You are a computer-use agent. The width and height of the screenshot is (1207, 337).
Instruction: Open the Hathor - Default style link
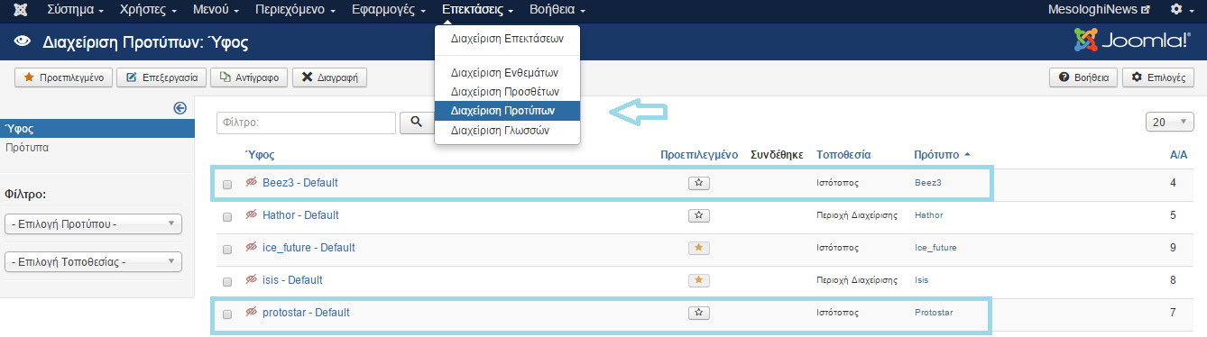(x=300, y=215)
